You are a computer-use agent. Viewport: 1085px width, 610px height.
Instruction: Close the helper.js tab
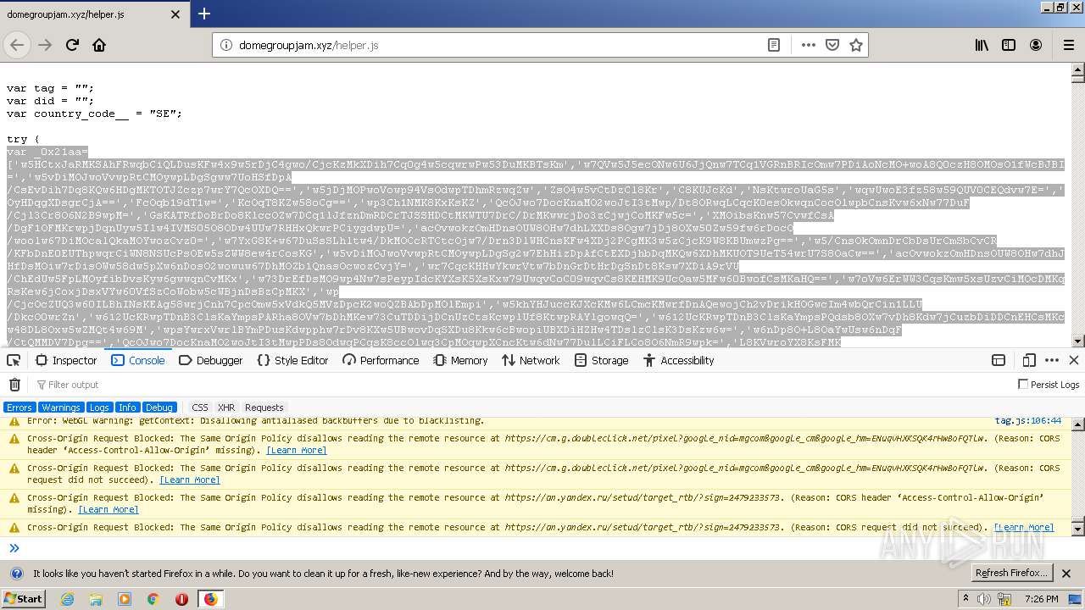pyautogui.click(x=175, y=14)
